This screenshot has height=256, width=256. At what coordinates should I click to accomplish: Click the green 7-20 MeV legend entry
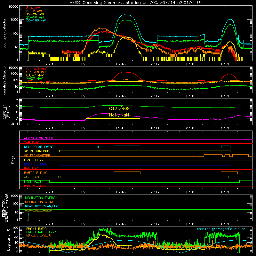click(x=35, y=78)
